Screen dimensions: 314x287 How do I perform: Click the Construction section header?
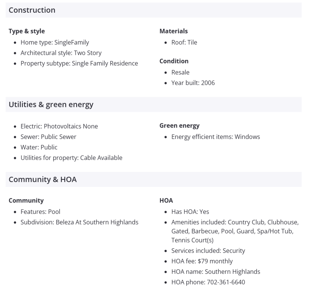(32, 10)
